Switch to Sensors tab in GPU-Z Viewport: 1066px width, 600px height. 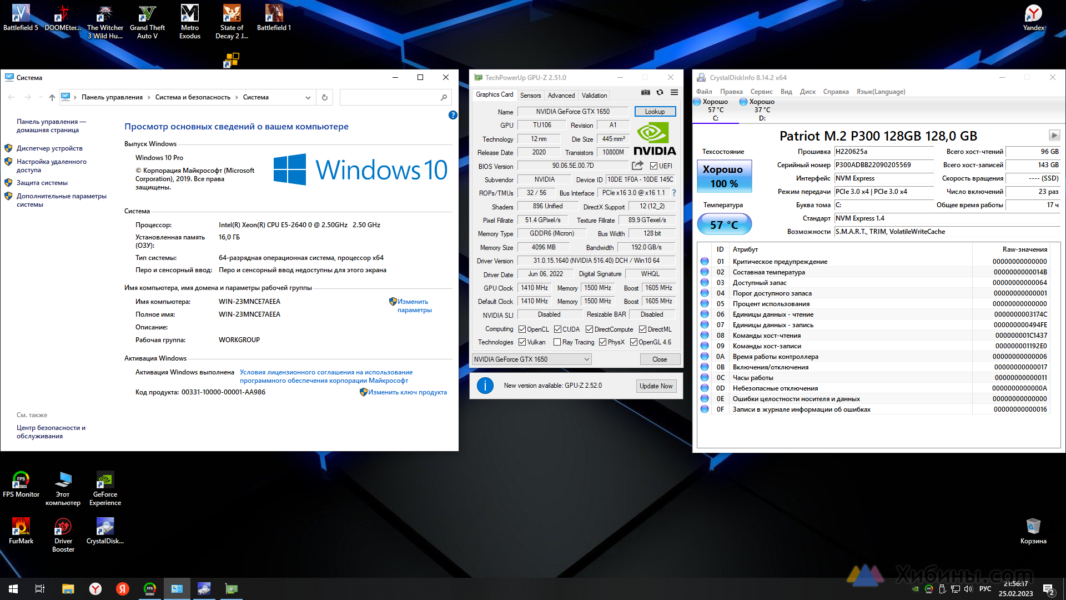(x=530, y=96)
